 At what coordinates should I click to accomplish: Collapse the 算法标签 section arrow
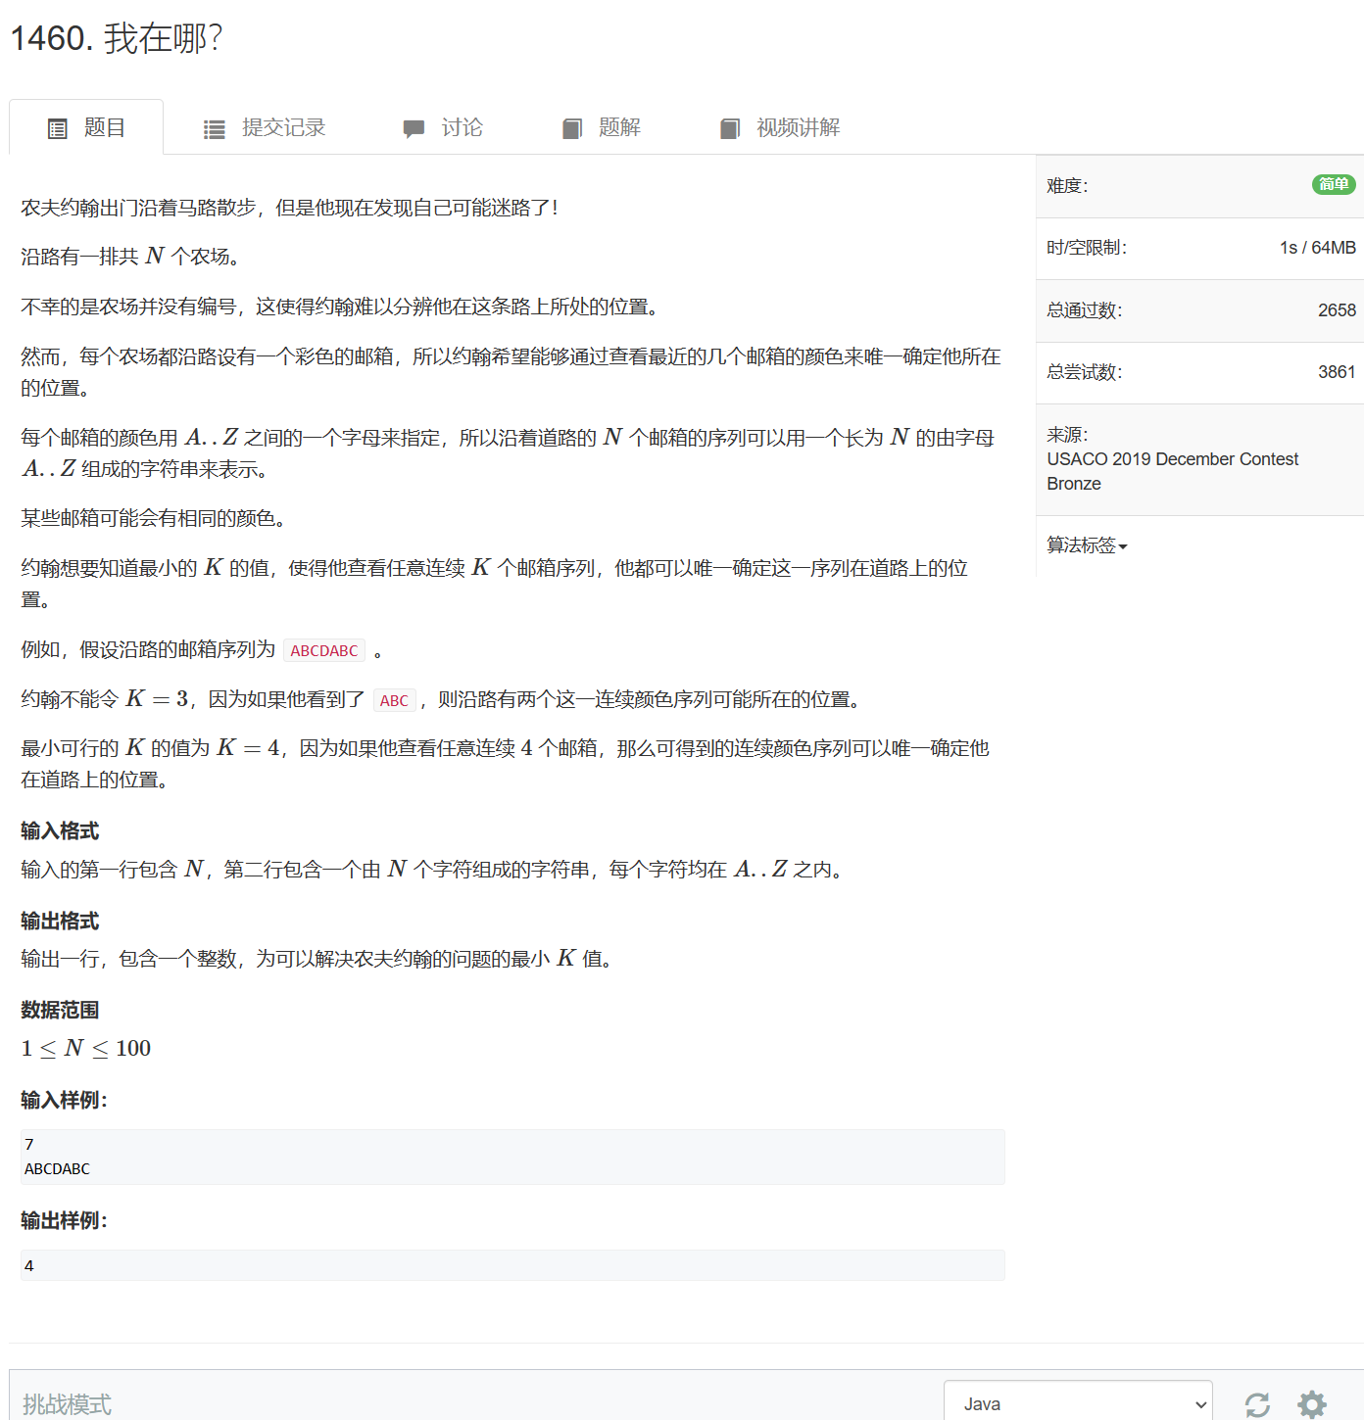[1124, 547]
